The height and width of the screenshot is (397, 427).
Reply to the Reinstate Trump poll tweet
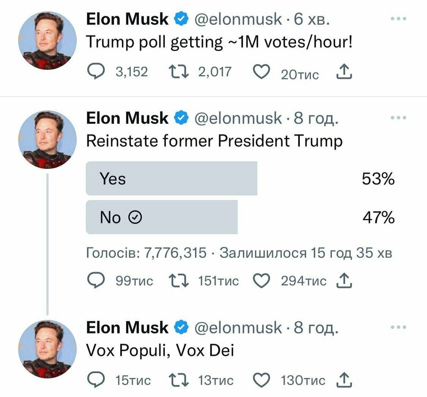pyautogui.click(x=95, y=281)
